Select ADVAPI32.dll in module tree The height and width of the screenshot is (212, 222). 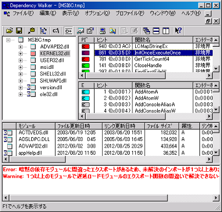pos(54,47)
